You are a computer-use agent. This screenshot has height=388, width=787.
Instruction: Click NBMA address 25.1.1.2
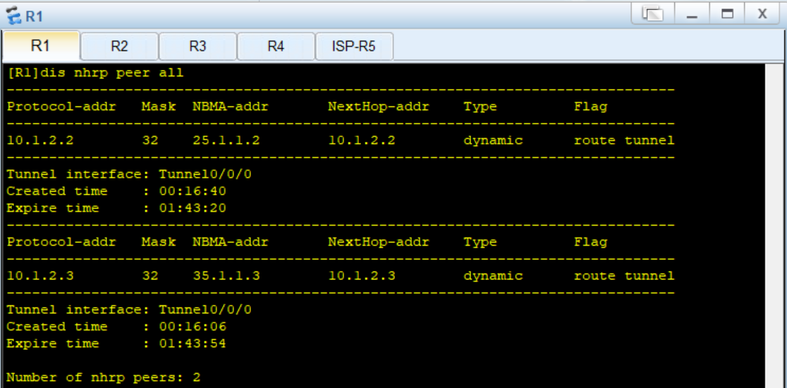point(226,140)
